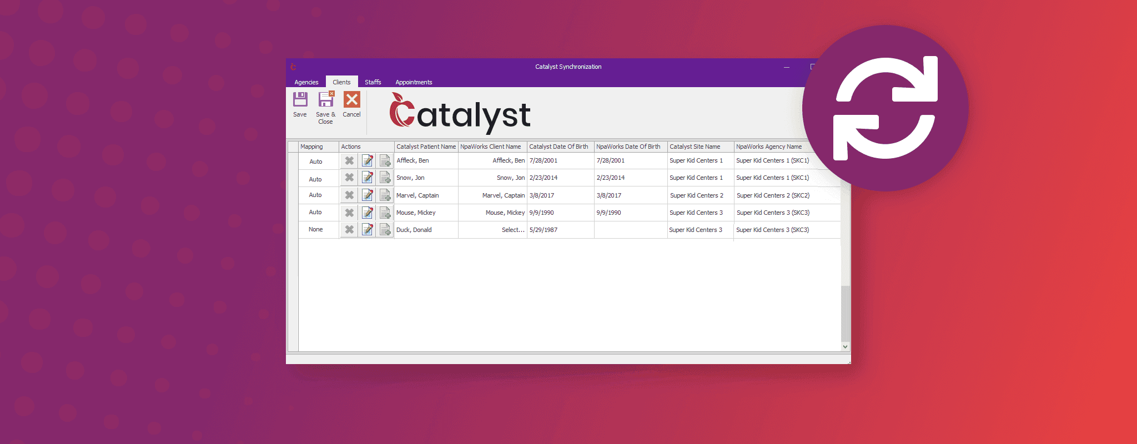Click site 'Super Kid Centers 3' for Duck, Donald
The height and width of the screenshot is (444, 1137).
click(x=701, y=230)
